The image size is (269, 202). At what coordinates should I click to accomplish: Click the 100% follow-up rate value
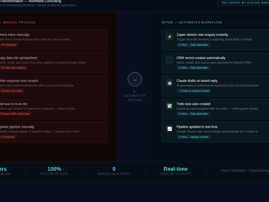tap(54, 169)
